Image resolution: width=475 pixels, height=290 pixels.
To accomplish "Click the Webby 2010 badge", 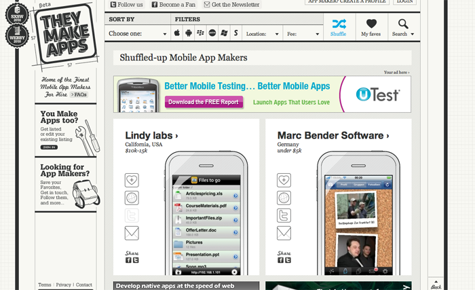I will 17,36.
